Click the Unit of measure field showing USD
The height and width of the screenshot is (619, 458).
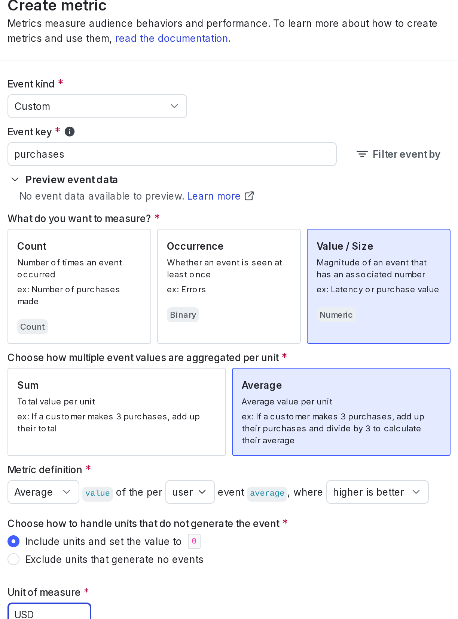pyautogui.click(x=49, y=613)
